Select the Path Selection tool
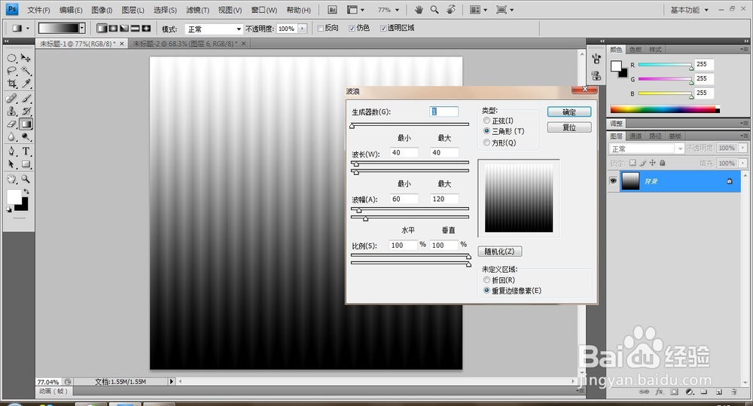The height and width of the screenshot is (406, 753). pos(12,164)
